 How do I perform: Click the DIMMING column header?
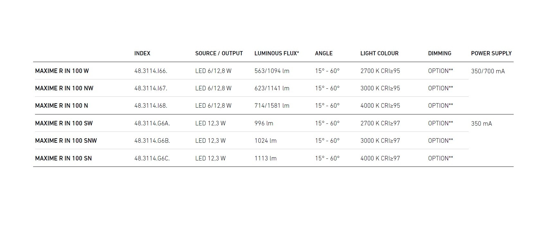(439, 53)
